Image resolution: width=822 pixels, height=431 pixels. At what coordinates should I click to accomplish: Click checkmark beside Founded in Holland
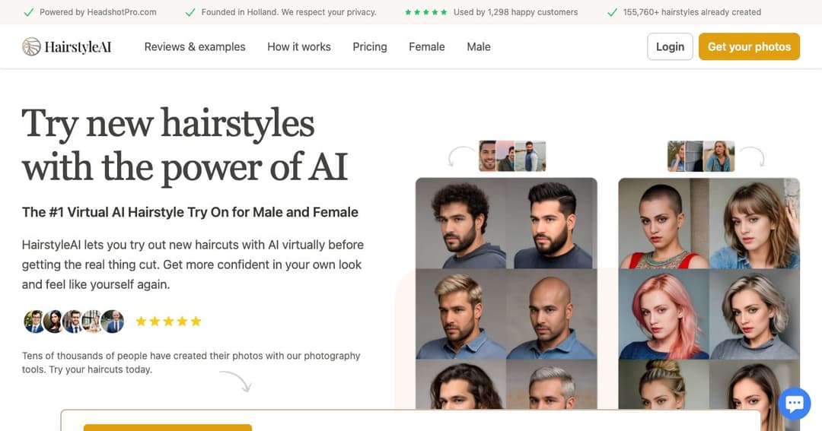[x=191, y=12]
